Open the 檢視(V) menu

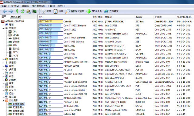[x=15, y=6]
